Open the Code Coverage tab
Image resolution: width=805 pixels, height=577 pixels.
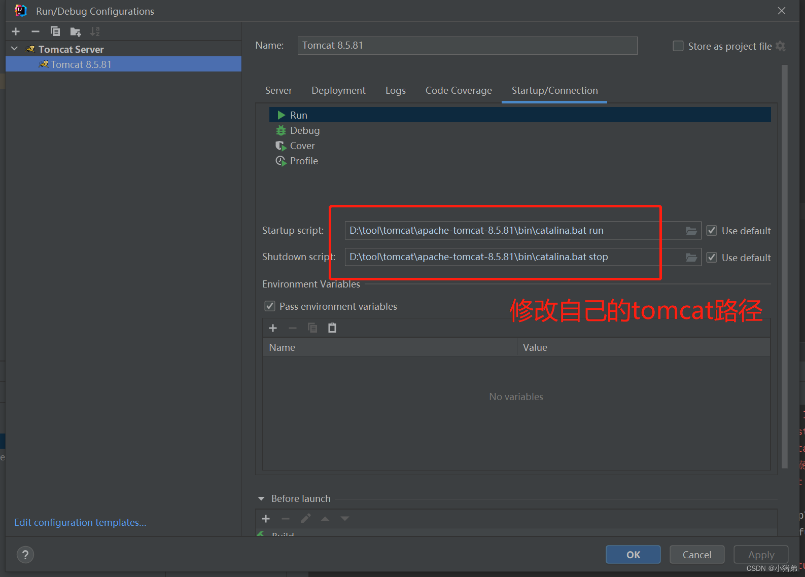click(x=459, y=90)
